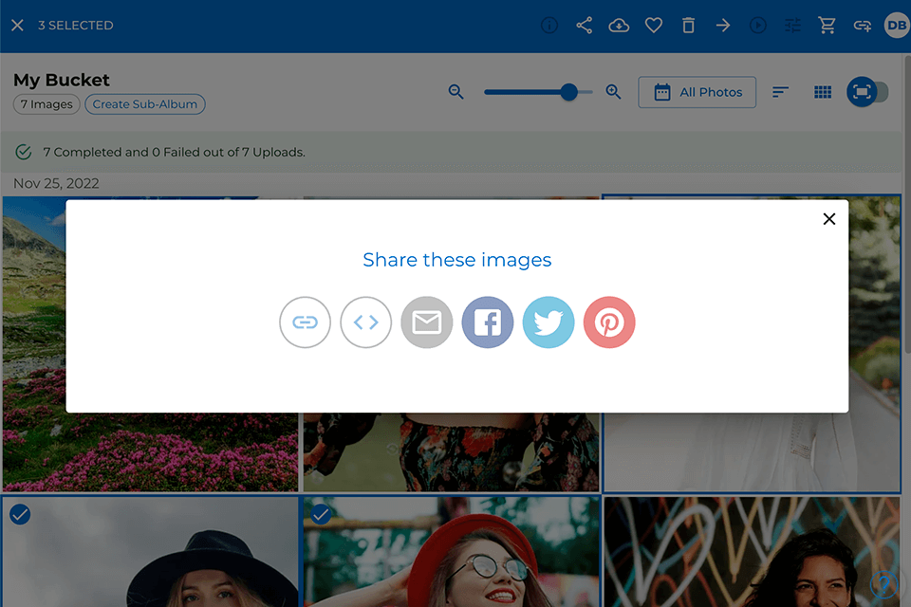
Task: Zoom out thumbnails with the magnifier minus
Action: pos(456,92)
